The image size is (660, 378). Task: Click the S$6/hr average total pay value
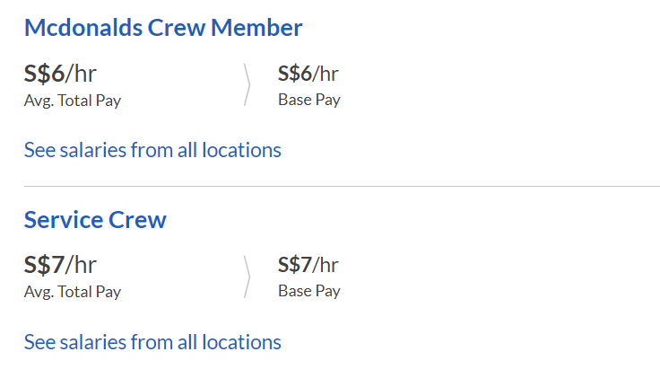click(60, 74)
